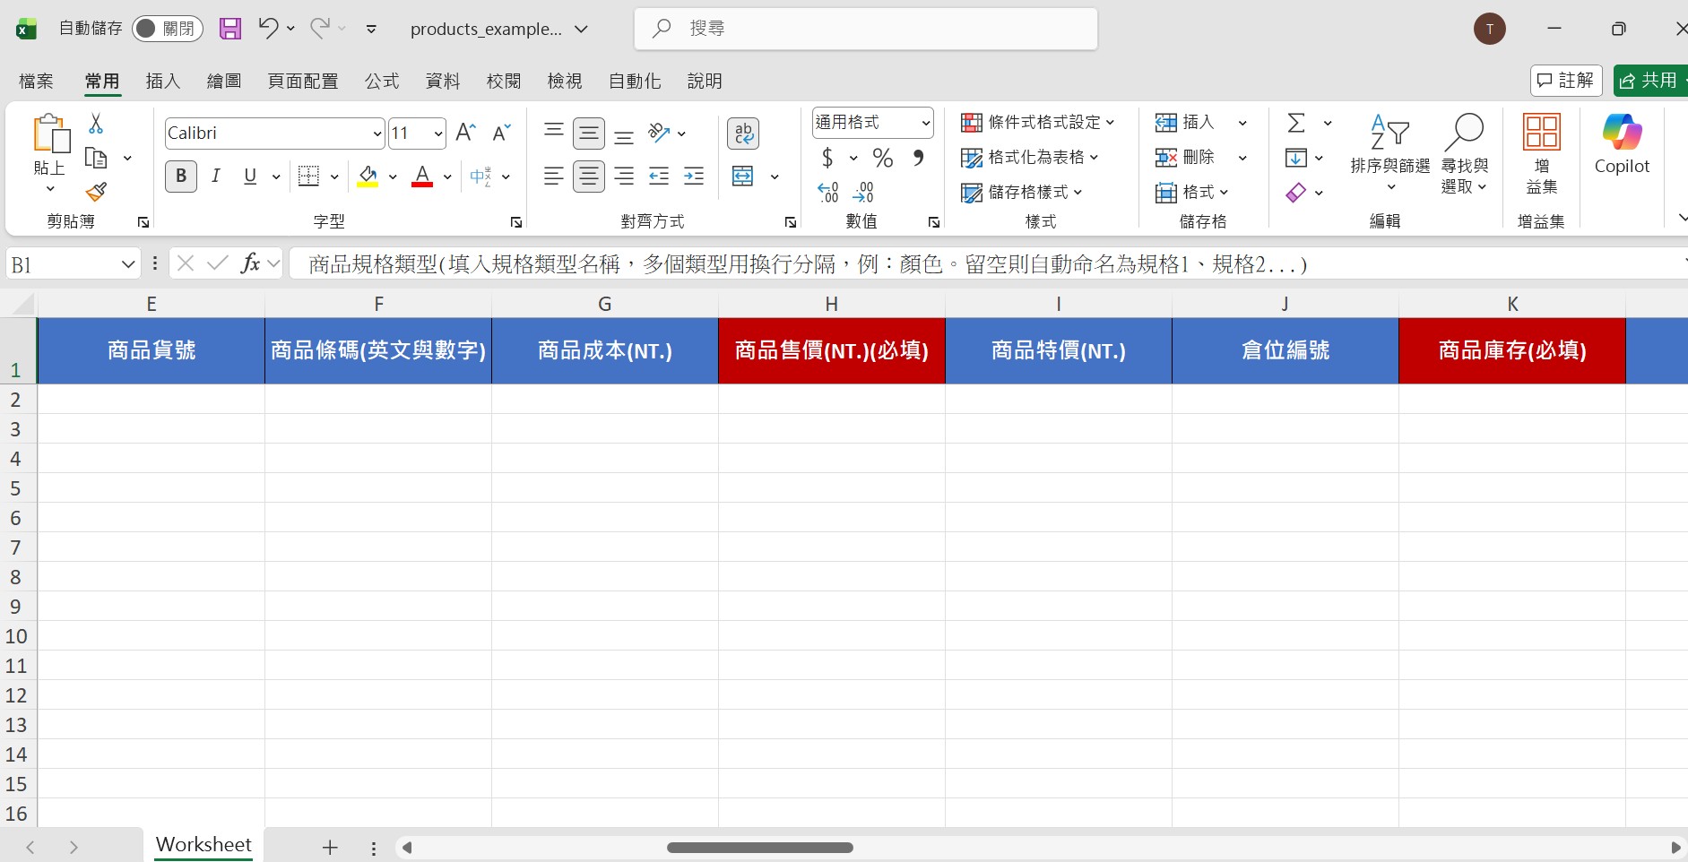Open the 插入 ribbon tab
Viewport: 1688px width, 862px height.
coord(163,81)
